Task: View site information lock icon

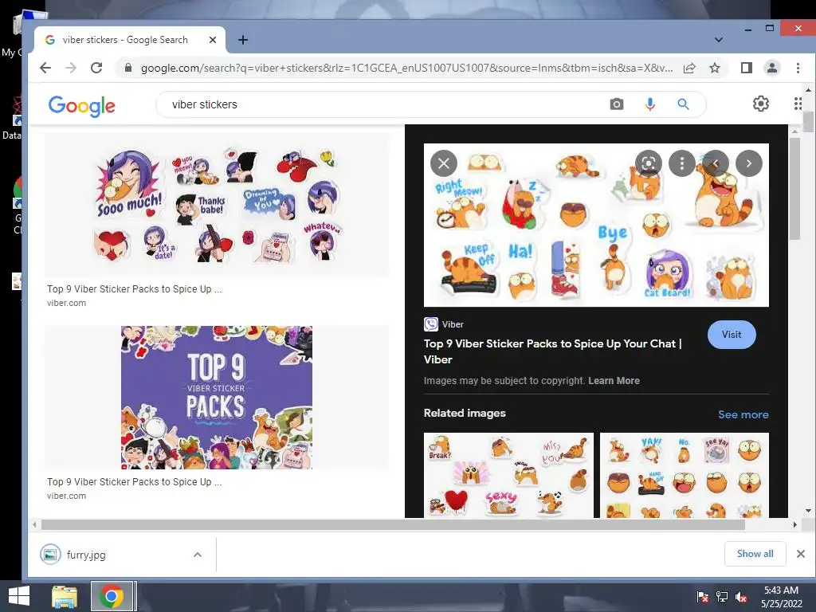Action: click(x=127, y=68)
